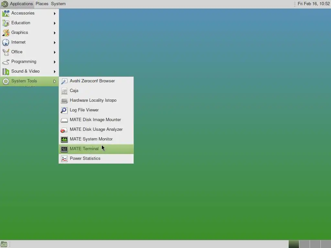Click the show desktop icon in bottom panel
Screen dimensions: 331x248
pyautogui.click(x=4, y=244)
